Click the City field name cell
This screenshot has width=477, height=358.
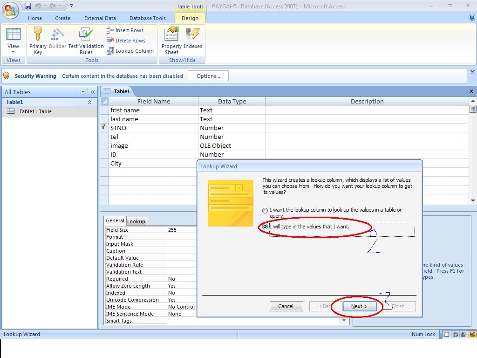point(153,164)
